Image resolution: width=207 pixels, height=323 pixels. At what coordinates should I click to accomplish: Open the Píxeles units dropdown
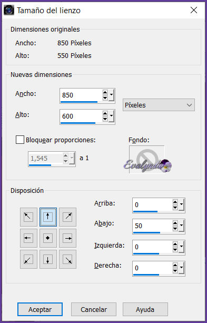pyautogui.click(x=159, y=105)
